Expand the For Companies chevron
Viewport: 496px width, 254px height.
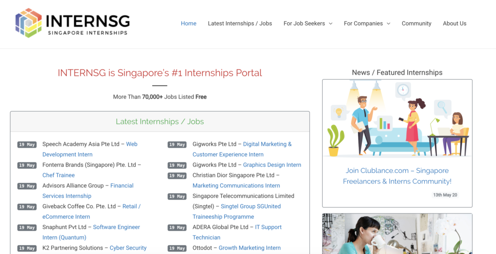pyautogui.click(x=388, y=24)
